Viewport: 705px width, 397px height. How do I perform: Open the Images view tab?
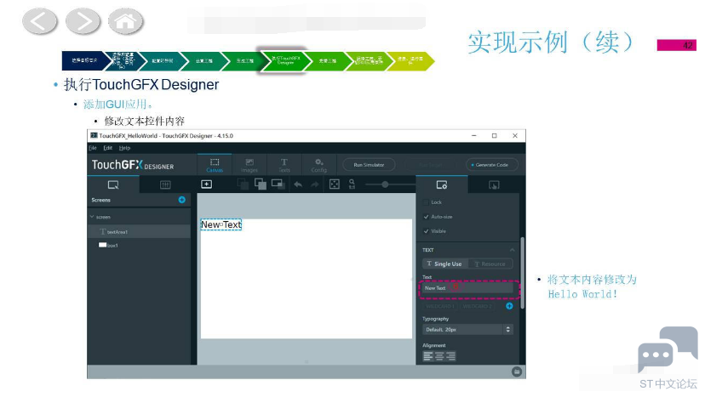point(249,165)
